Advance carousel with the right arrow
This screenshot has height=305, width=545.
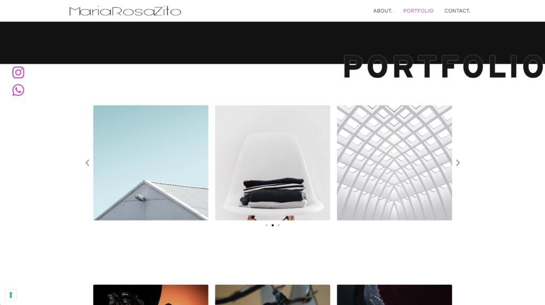[458, 163]
